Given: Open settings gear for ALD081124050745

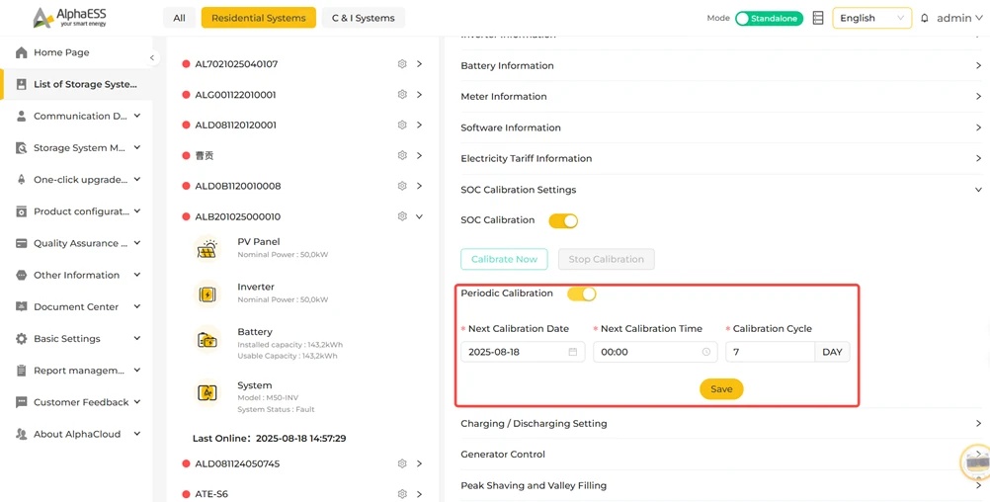Looking at the screenshot, I should (x=401, y=464).
